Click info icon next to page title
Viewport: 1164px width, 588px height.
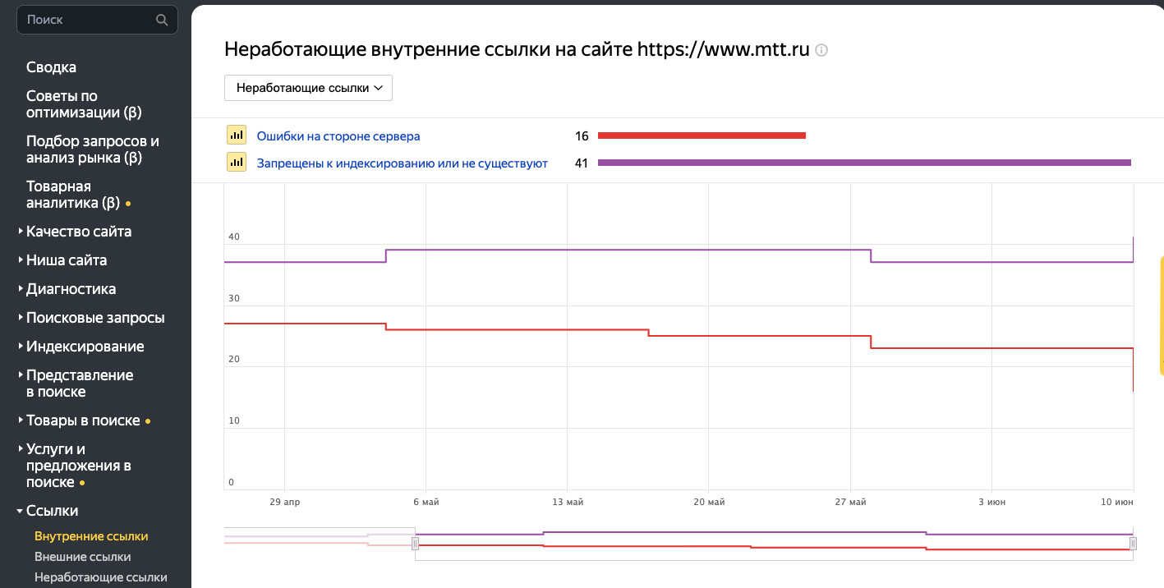[x=821, y=50]
